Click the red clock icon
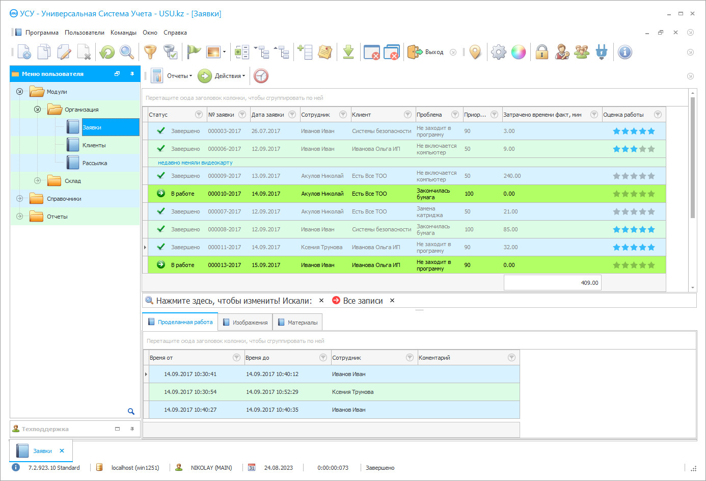Image resolution: width=706 pixels, height=481 pixels. (x=261, y=76)
